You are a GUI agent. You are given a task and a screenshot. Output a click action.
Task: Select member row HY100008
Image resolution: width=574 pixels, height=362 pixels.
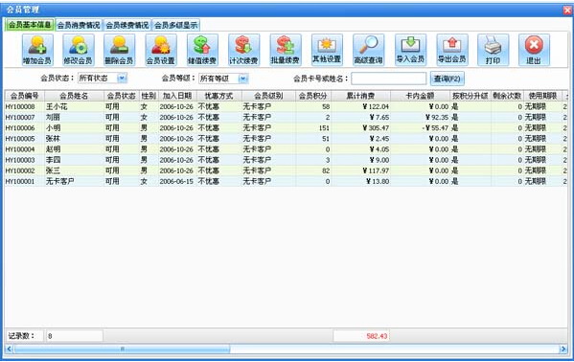click(x=286, y=106)
